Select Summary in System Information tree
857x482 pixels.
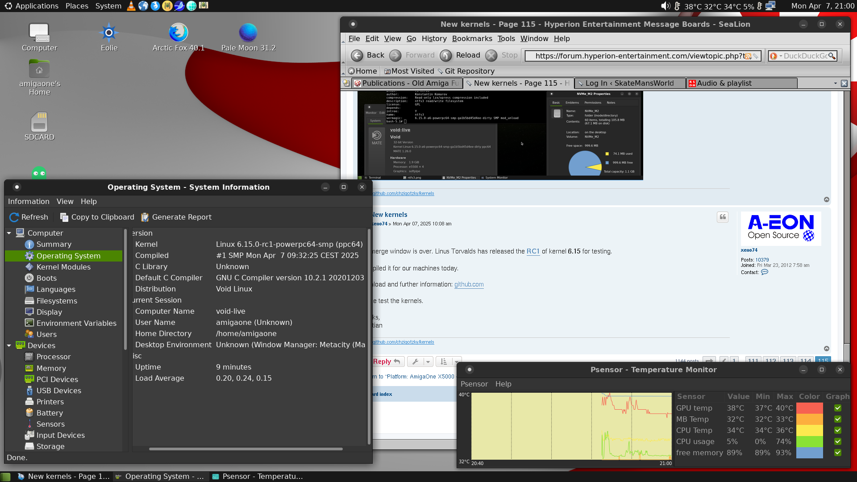click(x=54, y=244)
